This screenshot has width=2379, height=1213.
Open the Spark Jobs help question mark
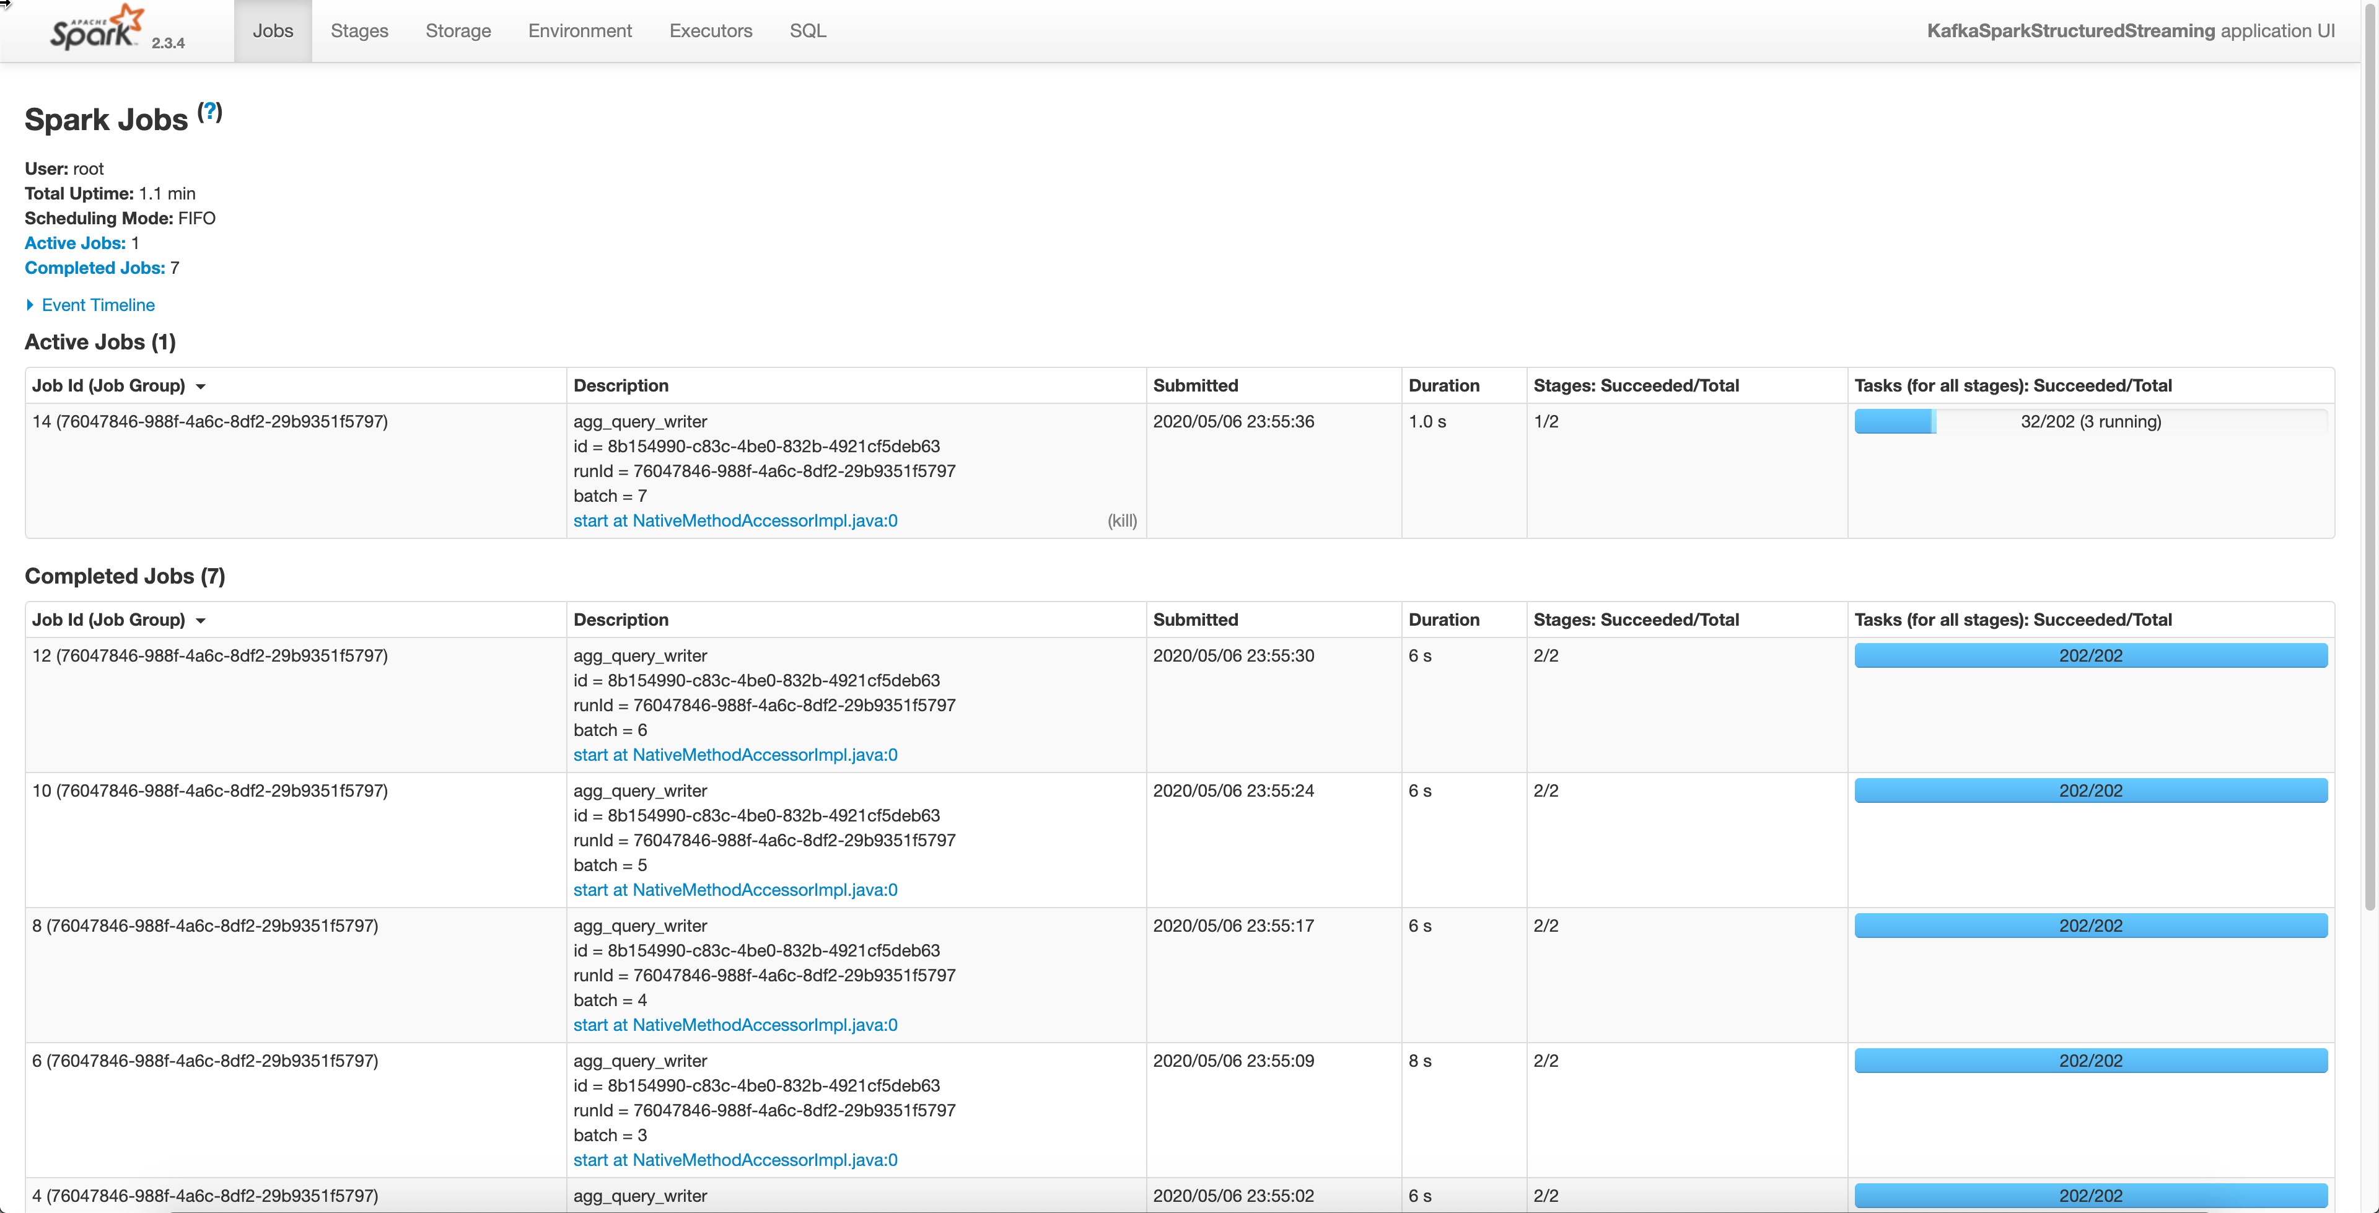pyautogui.click(x=209, y=112)
